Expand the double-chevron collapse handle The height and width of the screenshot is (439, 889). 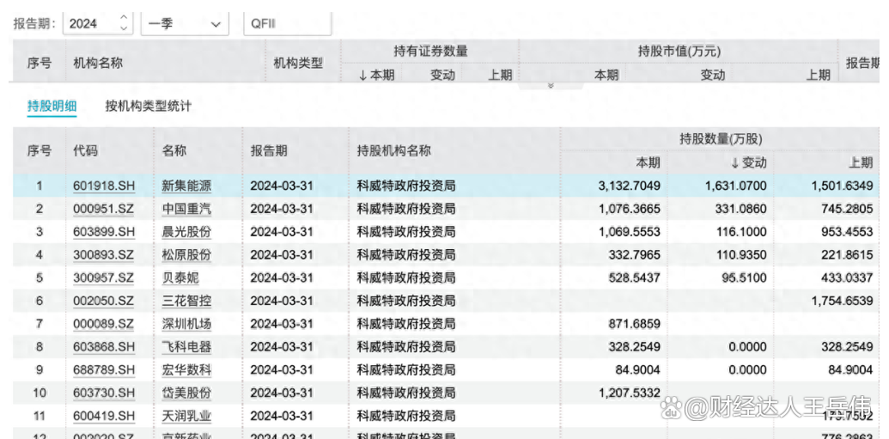pyautogui.click(x=550, y=86)
